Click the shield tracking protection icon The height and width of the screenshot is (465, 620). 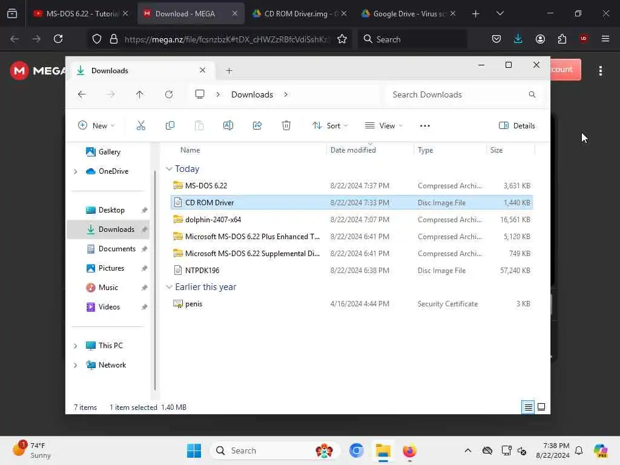coord(97,39)
